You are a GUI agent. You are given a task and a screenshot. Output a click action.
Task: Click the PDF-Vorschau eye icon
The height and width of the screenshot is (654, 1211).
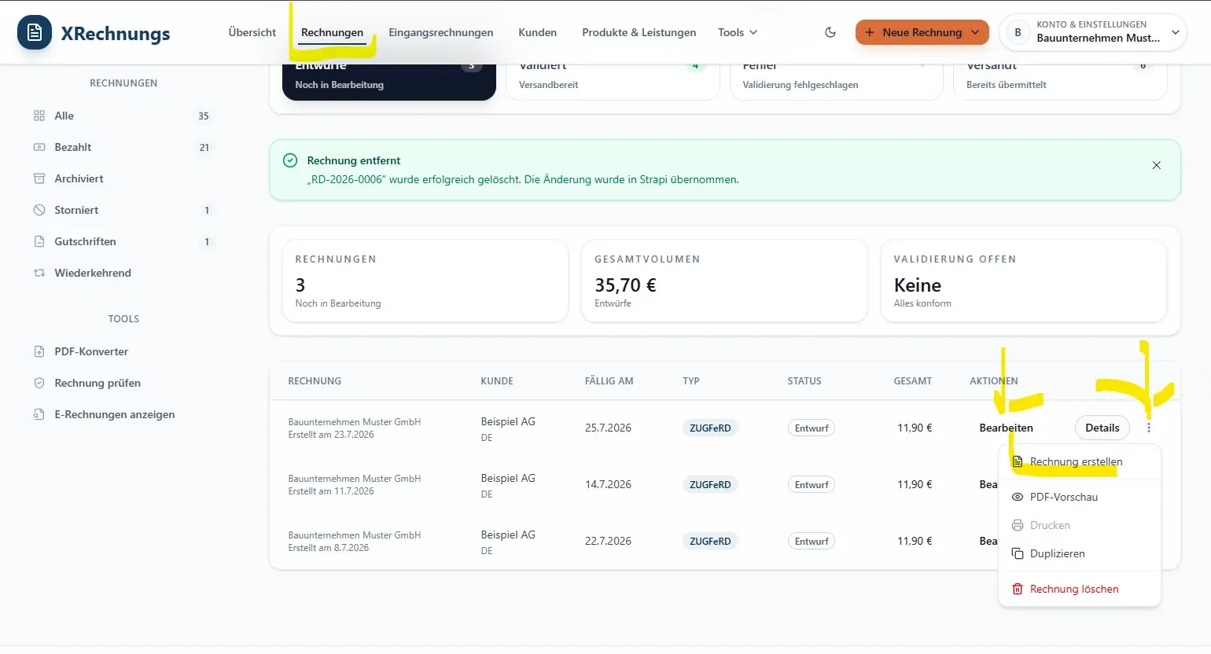(x=1018, y=497)
